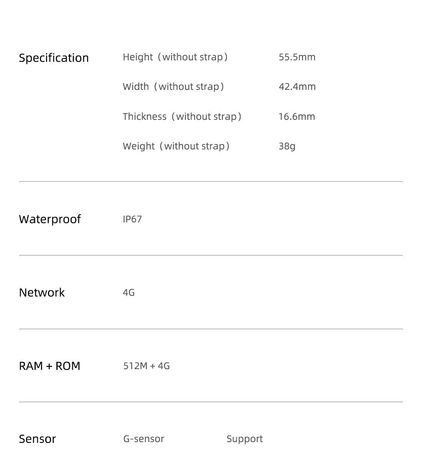Click the 55.5mm height value

point(297,57)
